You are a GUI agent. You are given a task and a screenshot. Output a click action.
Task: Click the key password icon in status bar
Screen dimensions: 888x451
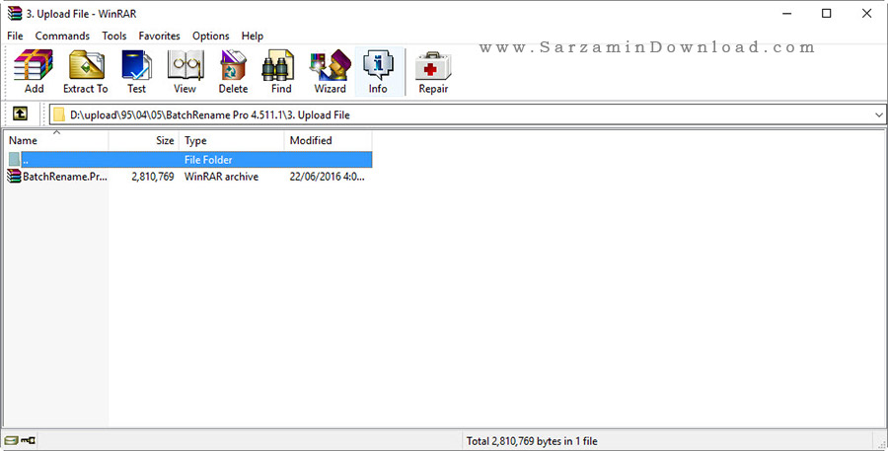click(28, 440)
